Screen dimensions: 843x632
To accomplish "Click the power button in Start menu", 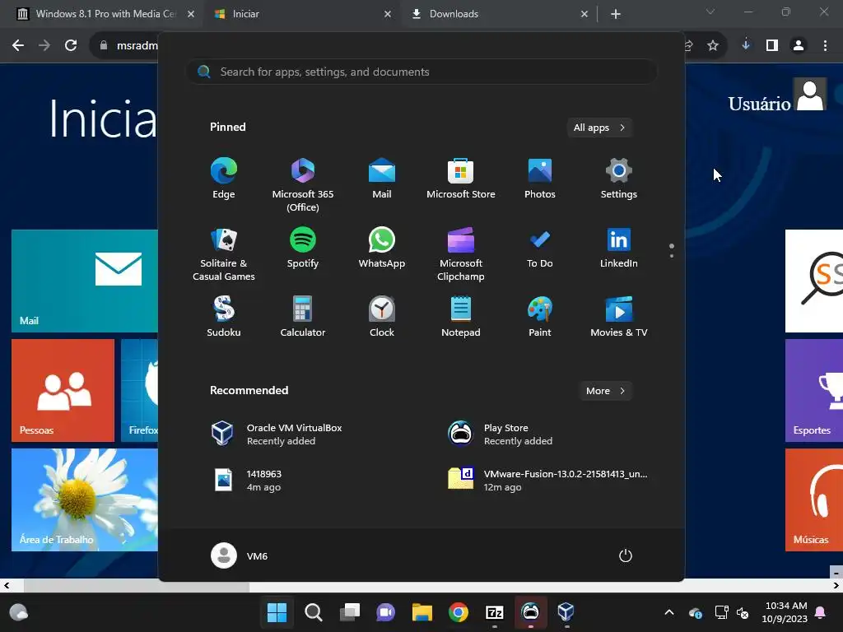I will coord(626,555).
